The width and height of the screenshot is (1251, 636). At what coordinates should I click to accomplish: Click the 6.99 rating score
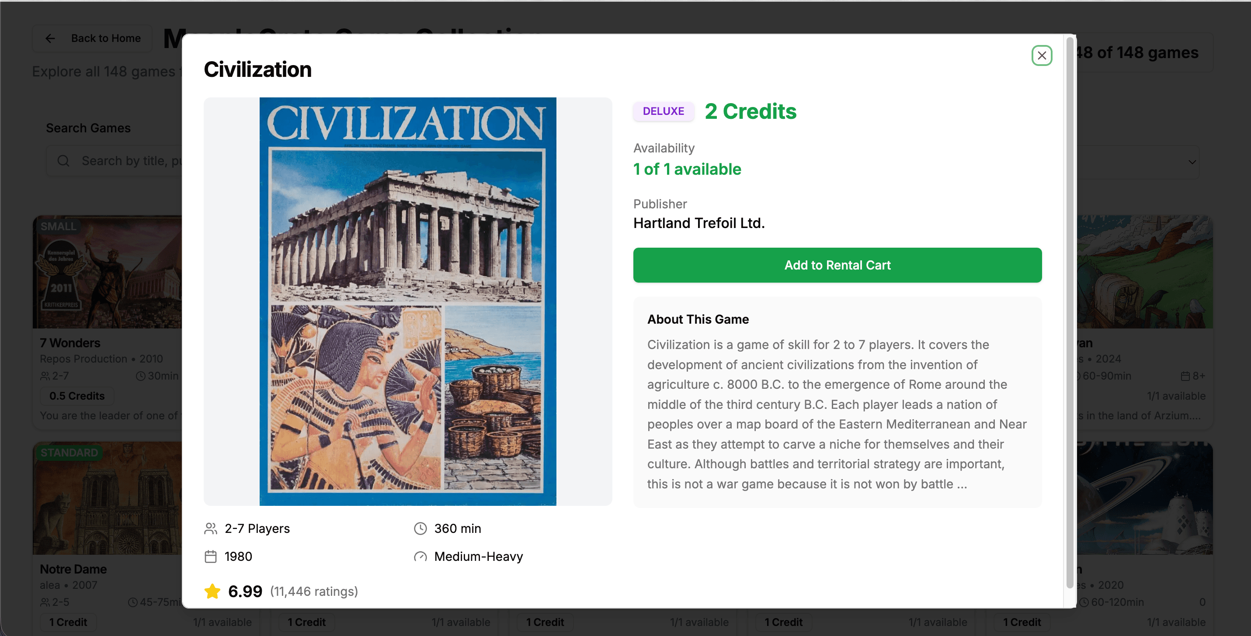click(245, 591)
